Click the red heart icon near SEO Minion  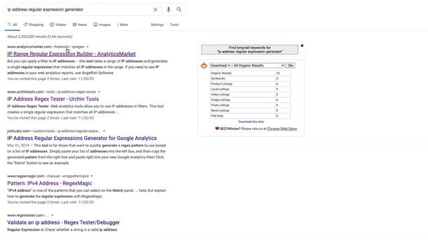217,129
